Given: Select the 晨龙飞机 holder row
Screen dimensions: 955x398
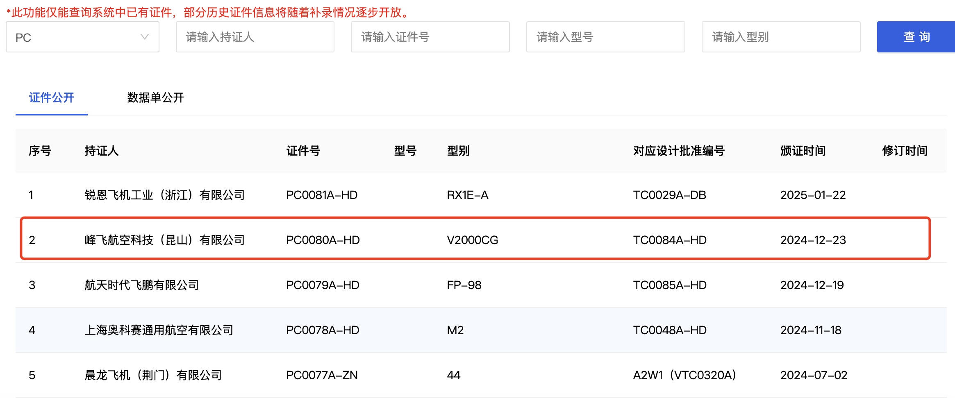Looking at the screenshot, I should [153, 375].
